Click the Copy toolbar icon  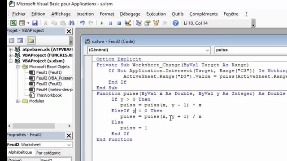coord(54,23)
